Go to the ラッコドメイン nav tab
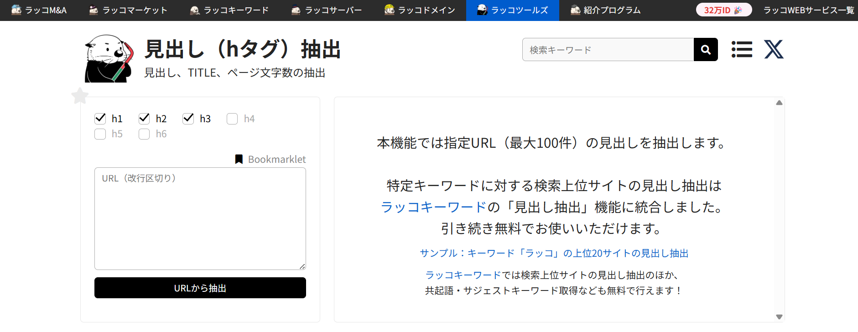This screenshot has height=332, width=858. pos(420,10)
